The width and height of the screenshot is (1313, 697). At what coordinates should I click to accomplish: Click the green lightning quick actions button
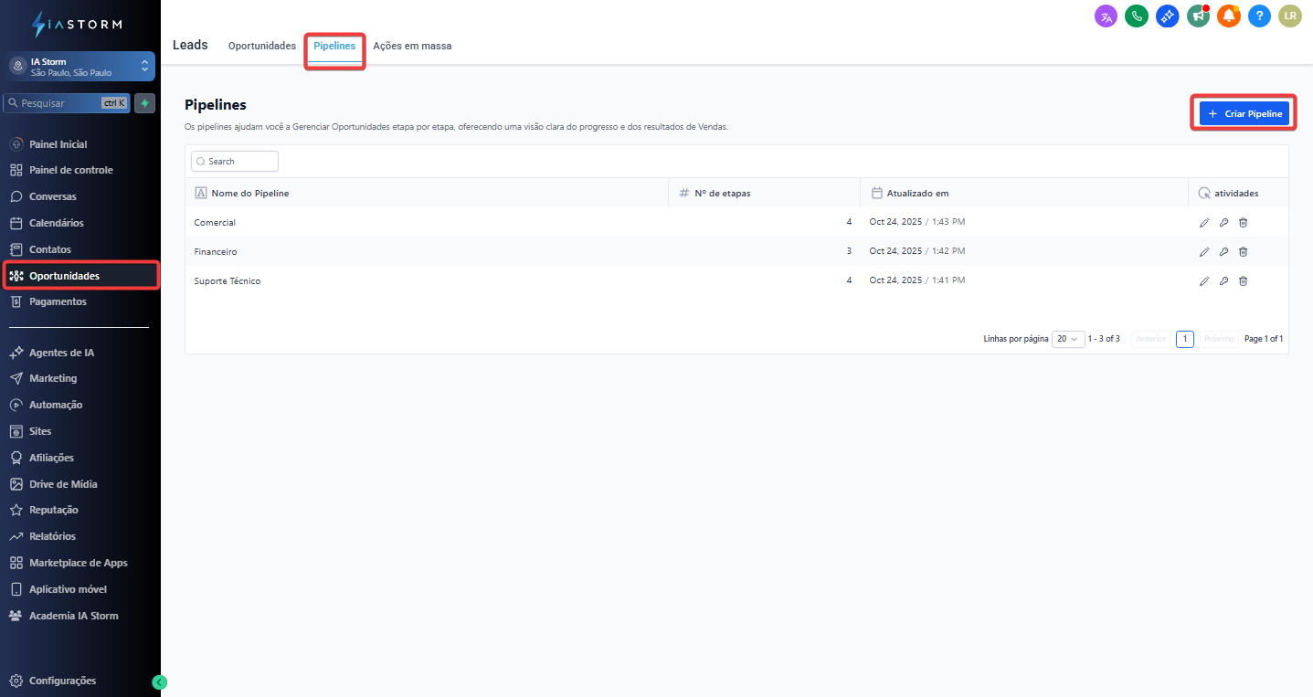coord(144,103)
